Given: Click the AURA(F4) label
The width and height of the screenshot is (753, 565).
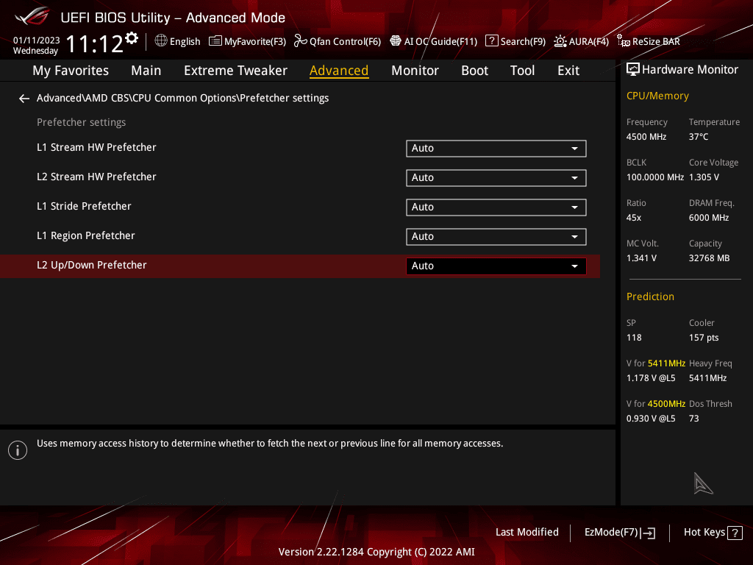Looking at the screenshot, I should (589, 42).
